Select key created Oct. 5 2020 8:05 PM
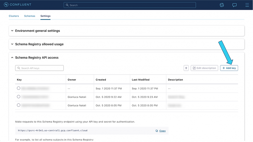The image size is (253, 142). (19, 105)
